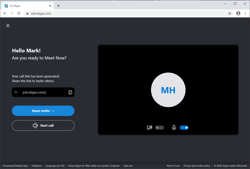Click the © 2020 Skype and/or Microsoft text
The image size is (250, 169).
tap(231, 166)
